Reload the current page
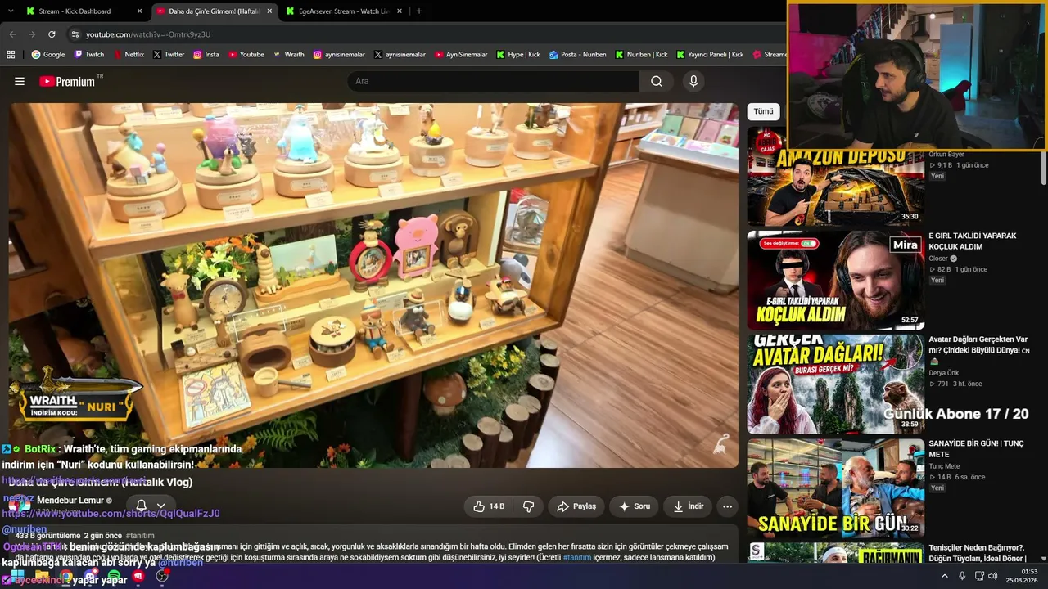This screenshot has height=589, width=1048. click(52, 34)
